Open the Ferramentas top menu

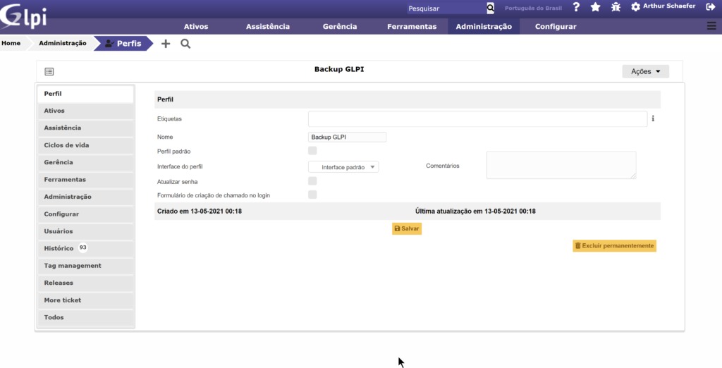(x=412, y=26)
